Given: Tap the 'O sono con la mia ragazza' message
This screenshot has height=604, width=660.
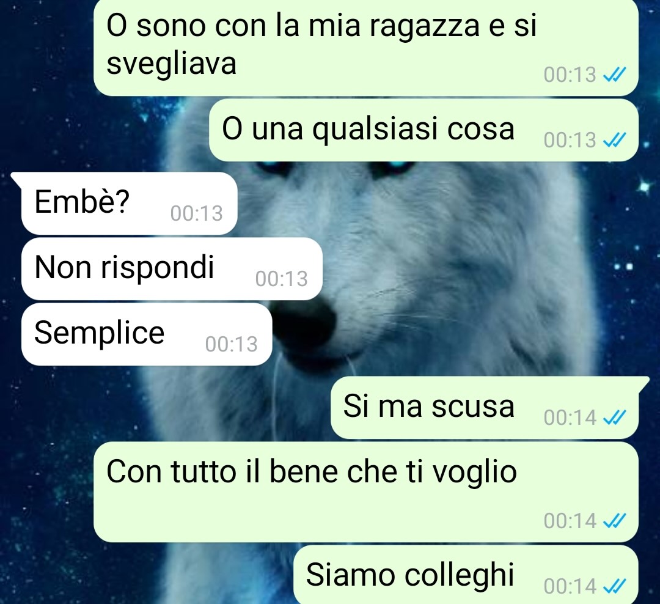Looking at the screenshot, I should 366,47.
